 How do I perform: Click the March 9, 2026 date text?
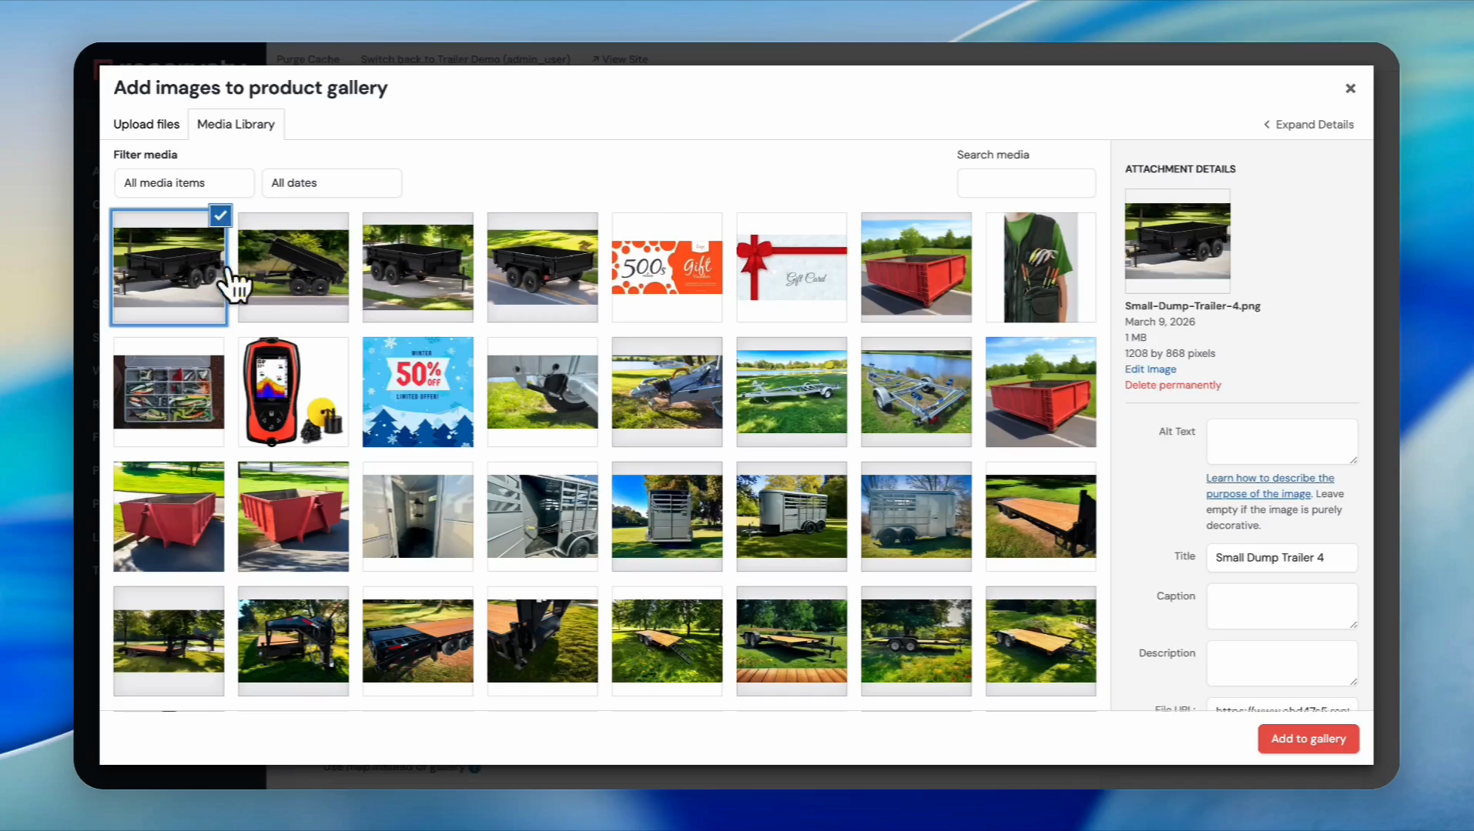pyautogui.click(x=1160, y=322)
